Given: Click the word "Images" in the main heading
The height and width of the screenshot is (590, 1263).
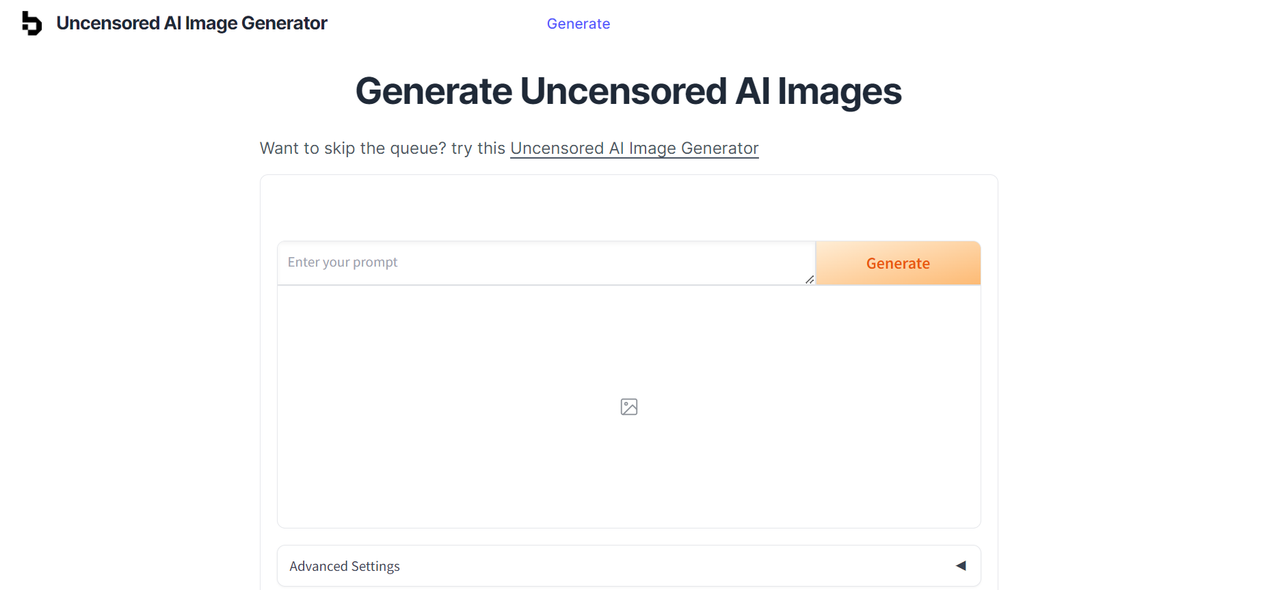Looking at the screenshot, I should [x=839, y=91].
